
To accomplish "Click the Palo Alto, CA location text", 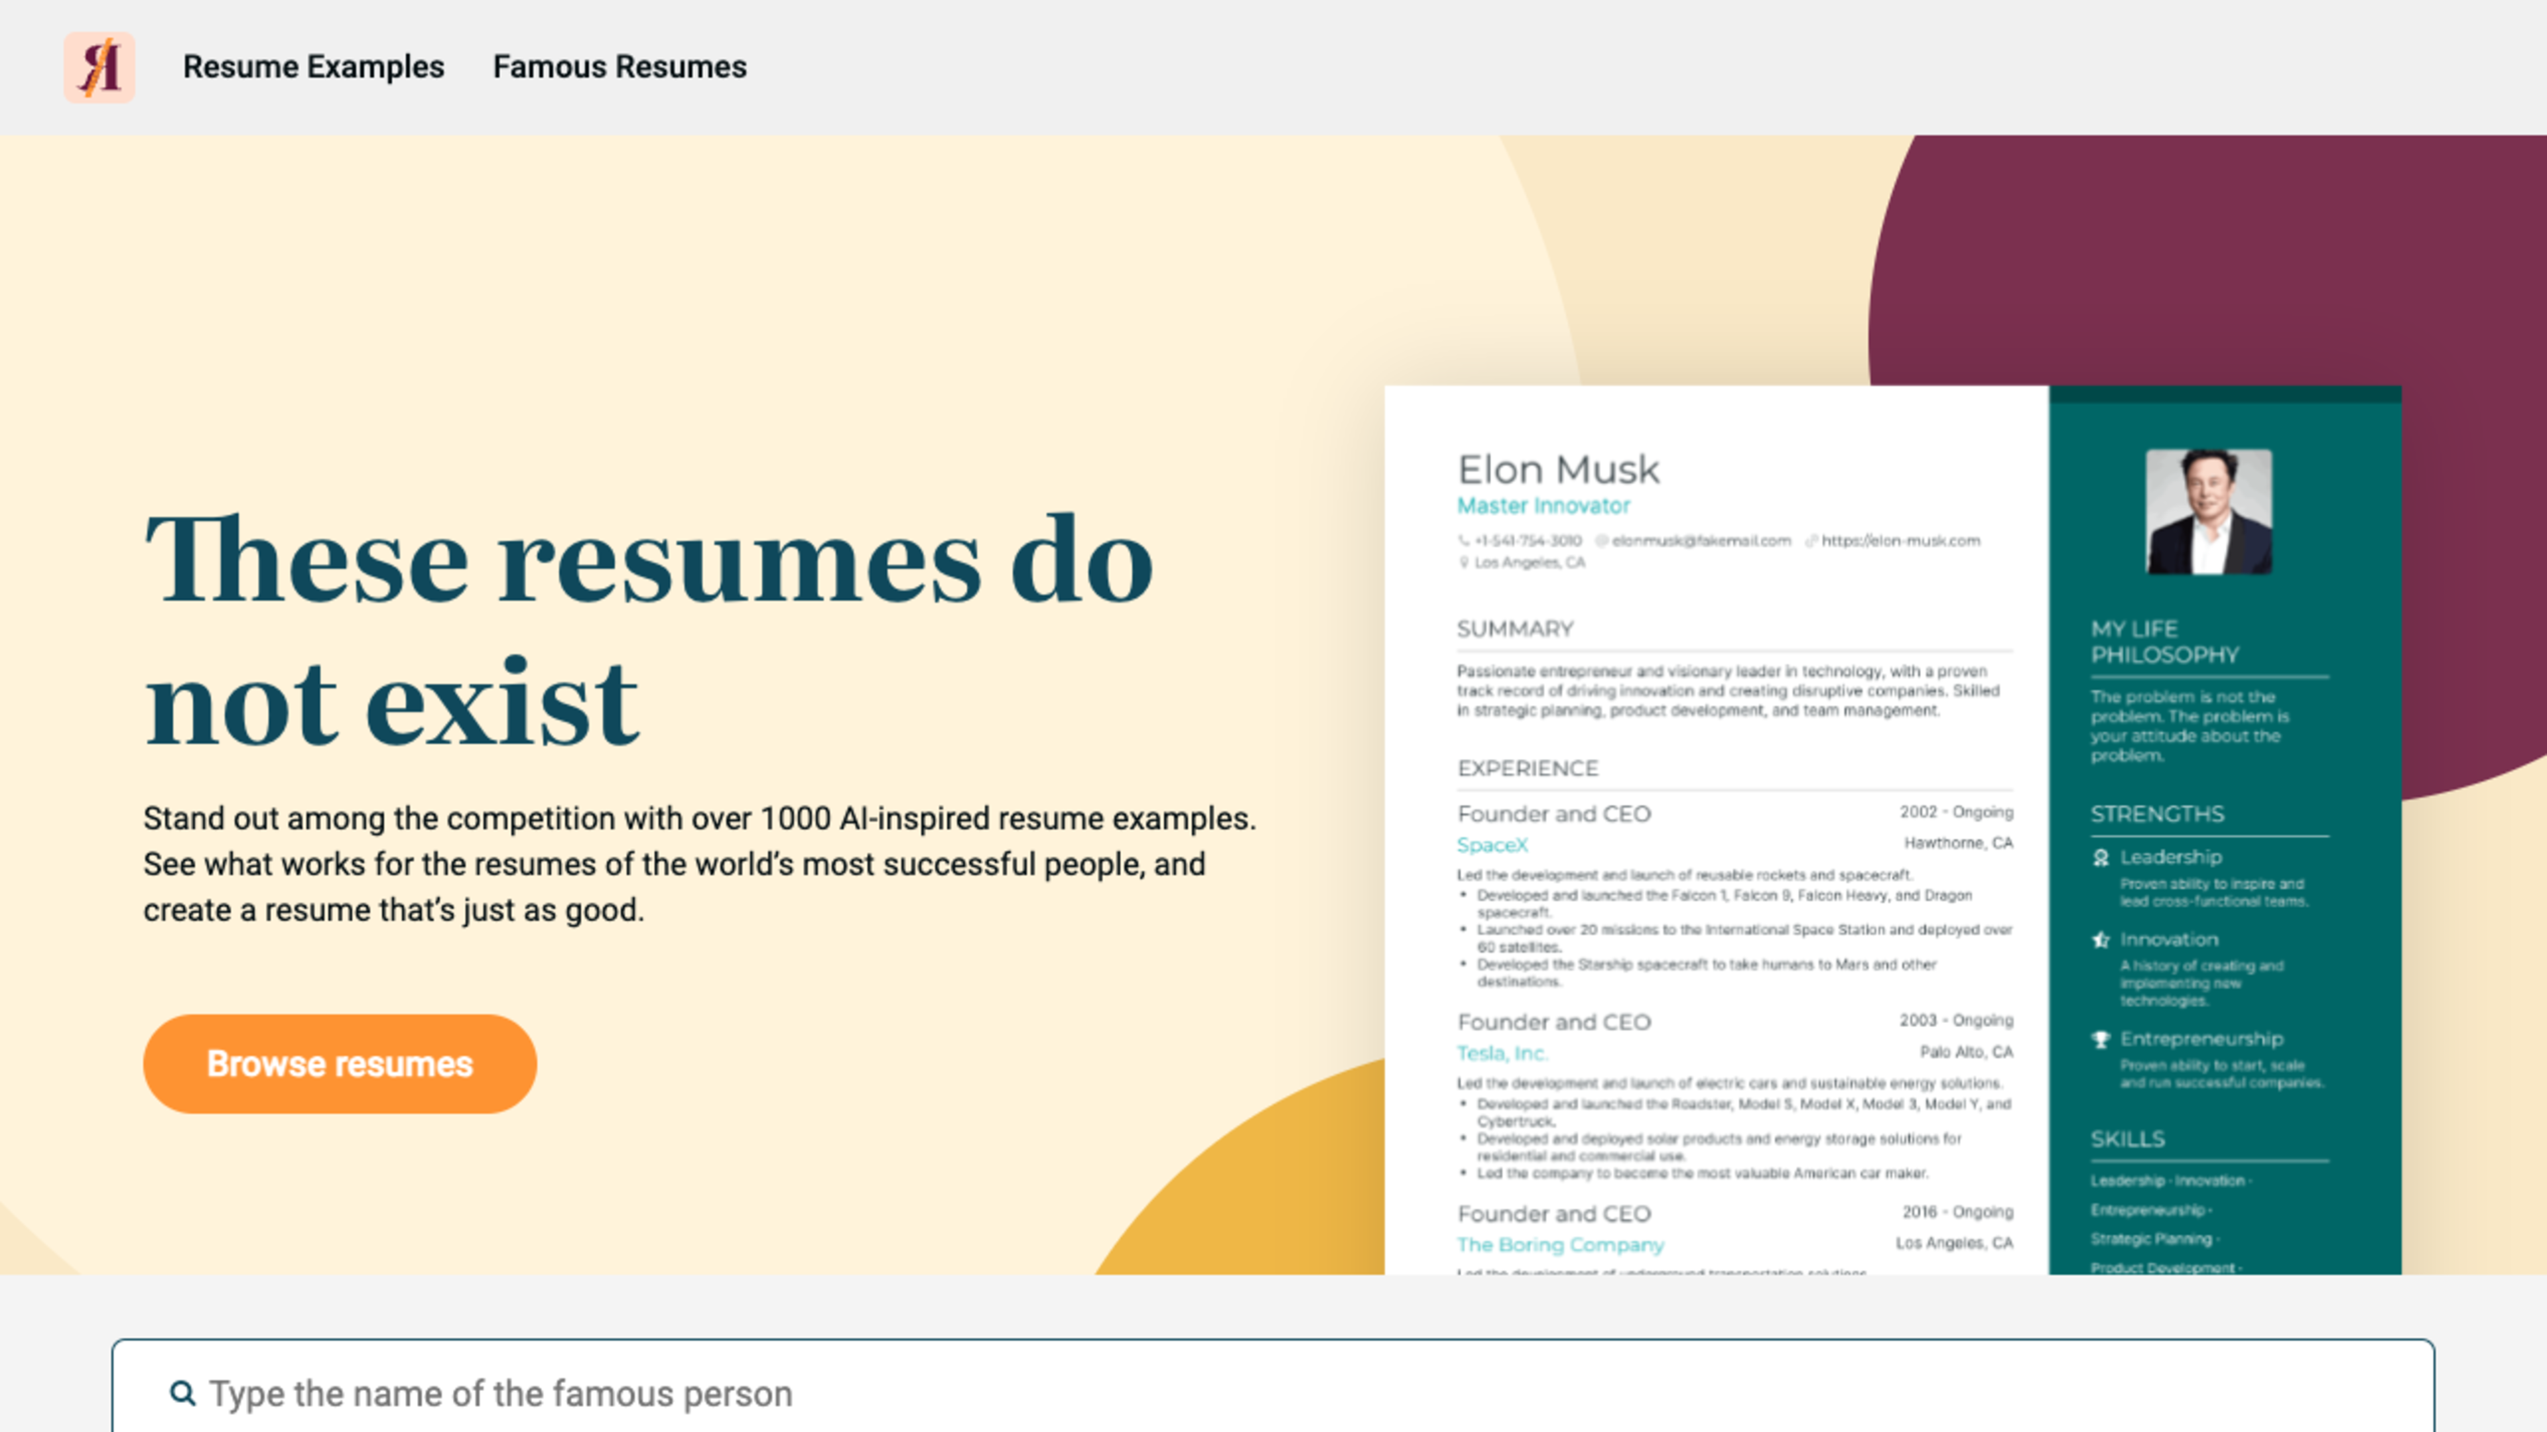I will 1965,1051.
